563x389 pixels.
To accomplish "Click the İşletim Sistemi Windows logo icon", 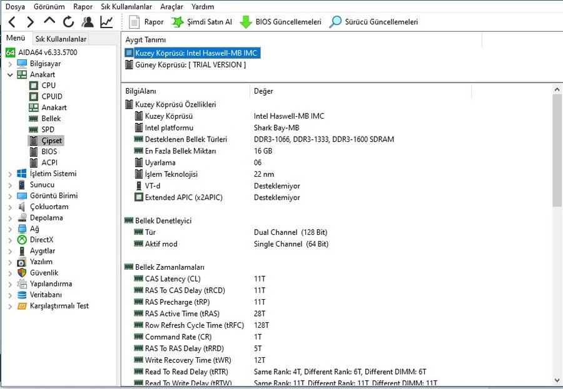I will pyautogui.click(x=22, y=174).
